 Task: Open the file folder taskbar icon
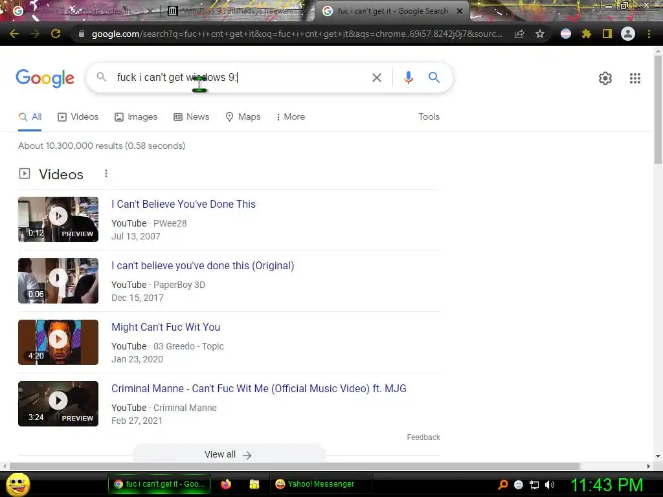coord(254,484)
